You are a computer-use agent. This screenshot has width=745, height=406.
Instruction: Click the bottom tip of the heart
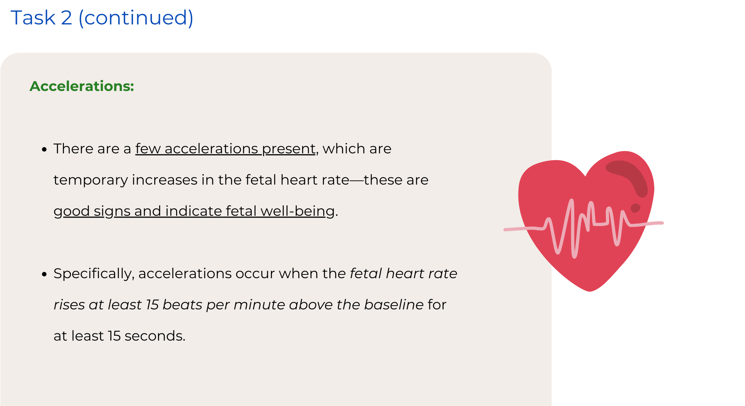tap(590, 289)
